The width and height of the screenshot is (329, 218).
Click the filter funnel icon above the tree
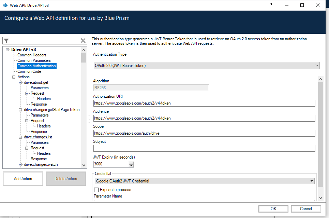coord(6,41)
